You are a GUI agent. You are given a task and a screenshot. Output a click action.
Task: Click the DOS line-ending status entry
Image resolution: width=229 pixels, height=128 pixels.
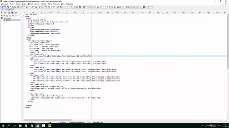[88, 122]
